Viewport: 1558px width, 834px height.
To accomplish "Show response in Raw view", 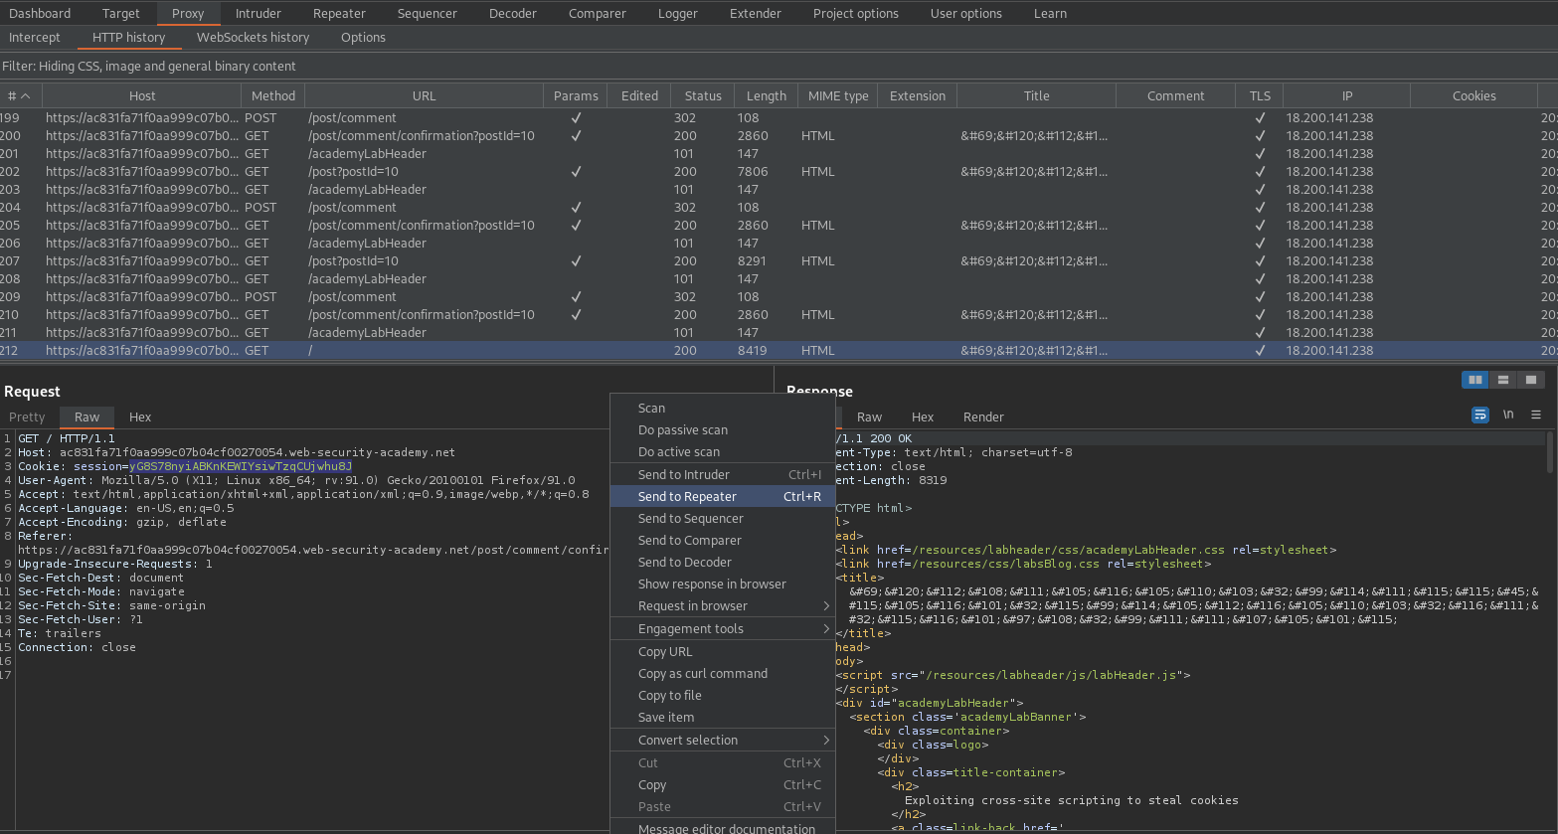I will pos(870,417).
